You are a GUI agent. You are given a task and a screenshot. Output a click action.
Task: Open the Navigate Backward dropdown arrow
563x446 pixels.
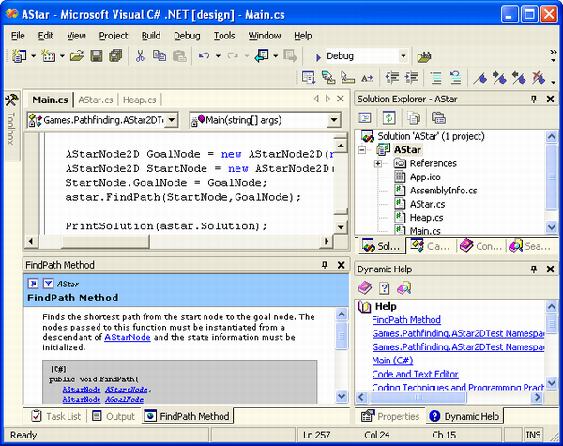click(x=275, y=56)
